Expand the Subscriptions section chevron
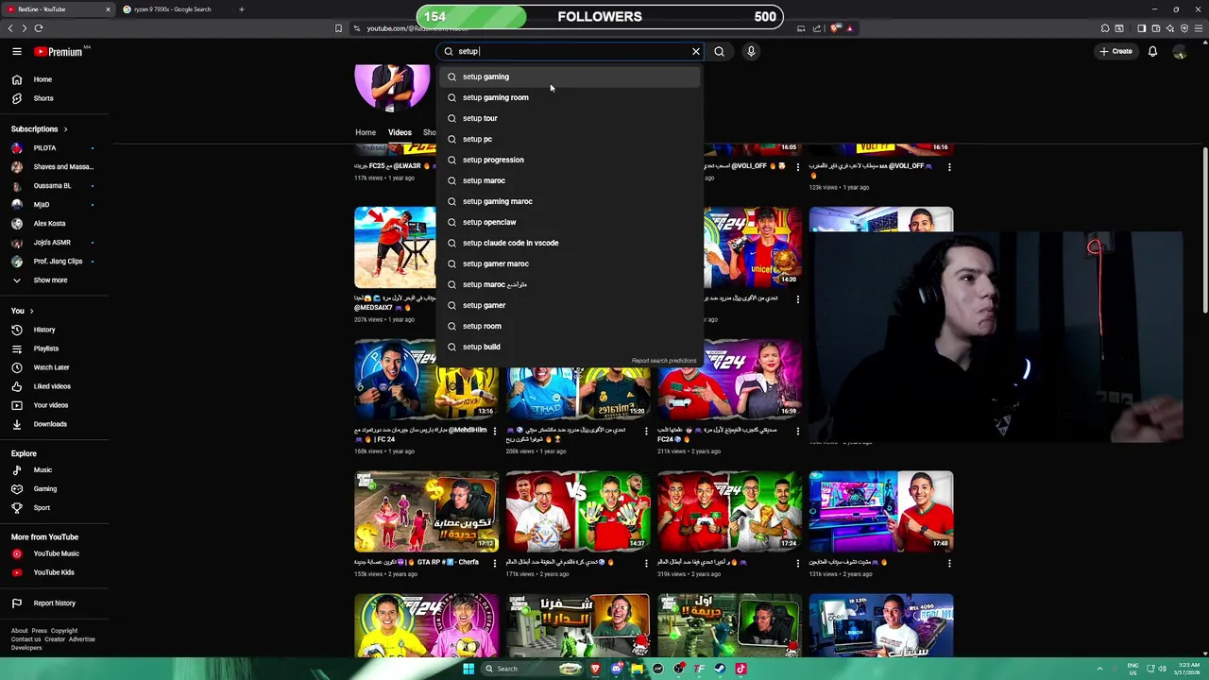Image resolution: width=1209 pixels, height=680 pixels. click(65, 128)
